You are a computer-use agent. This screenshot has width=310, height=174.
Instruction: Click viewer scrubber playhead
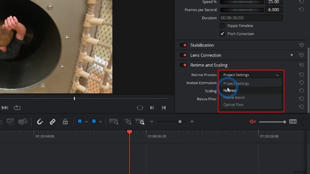pyautogui.click(x=74, y=98)
